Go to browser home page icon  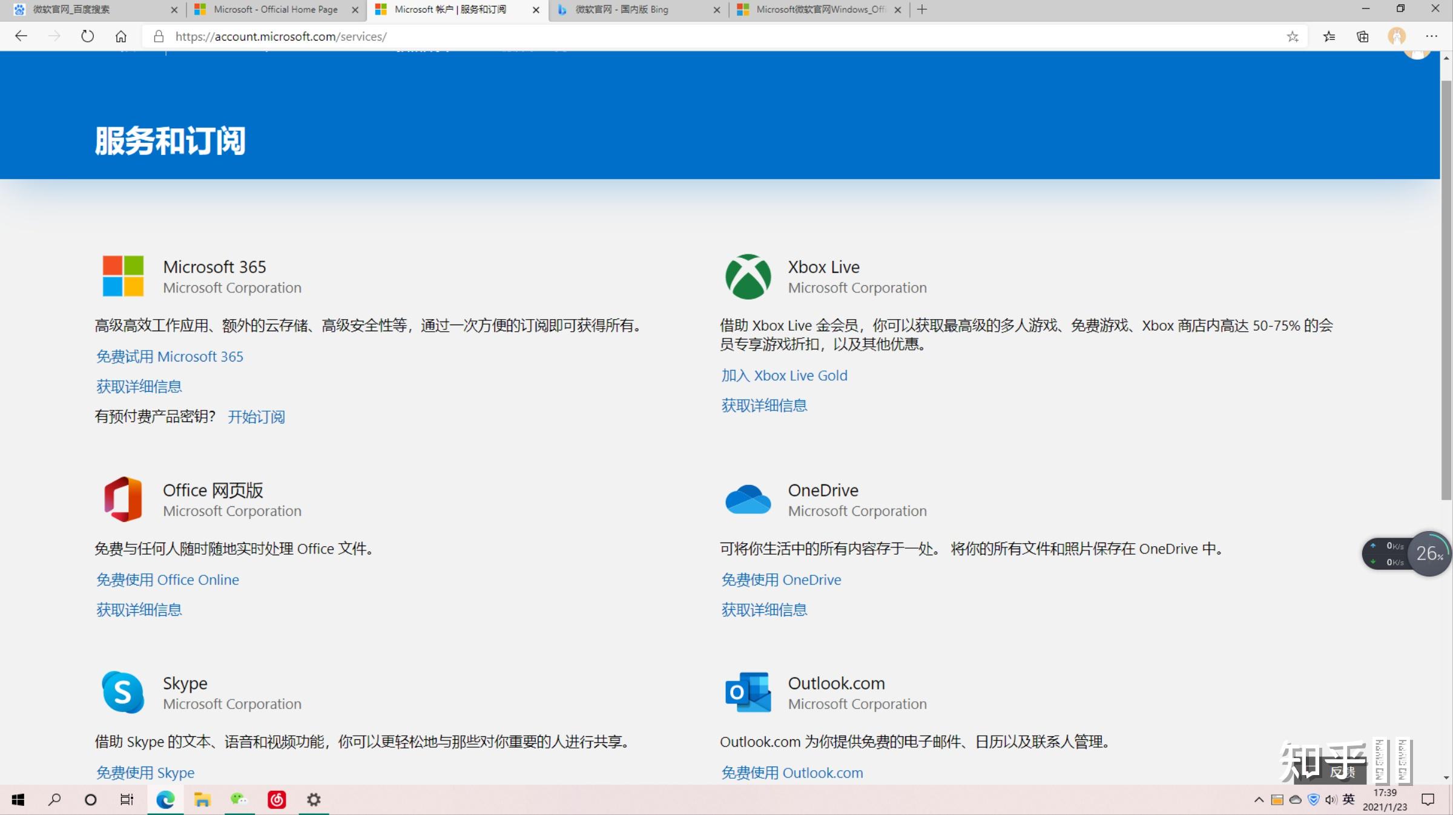click(121, 36)
